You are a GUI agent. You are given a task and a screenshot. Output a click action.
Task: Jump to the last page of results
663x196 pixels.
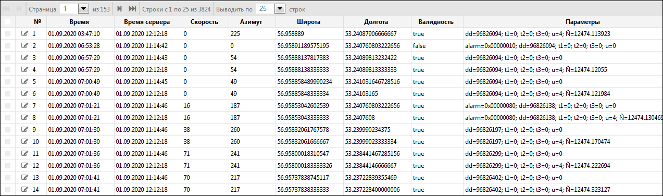point(132,9)
